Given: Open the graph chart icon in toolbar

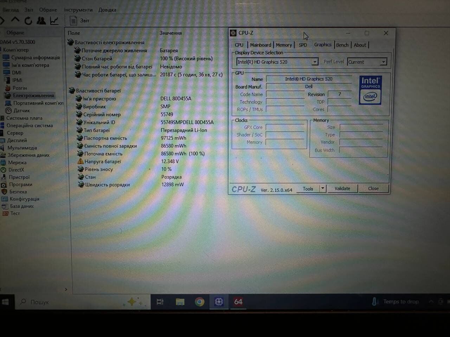Looking at the screenshot, I should [54, 21].
